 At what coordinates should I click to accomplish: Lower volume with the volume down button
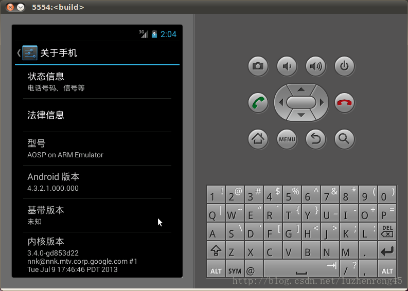pos(287,66)
